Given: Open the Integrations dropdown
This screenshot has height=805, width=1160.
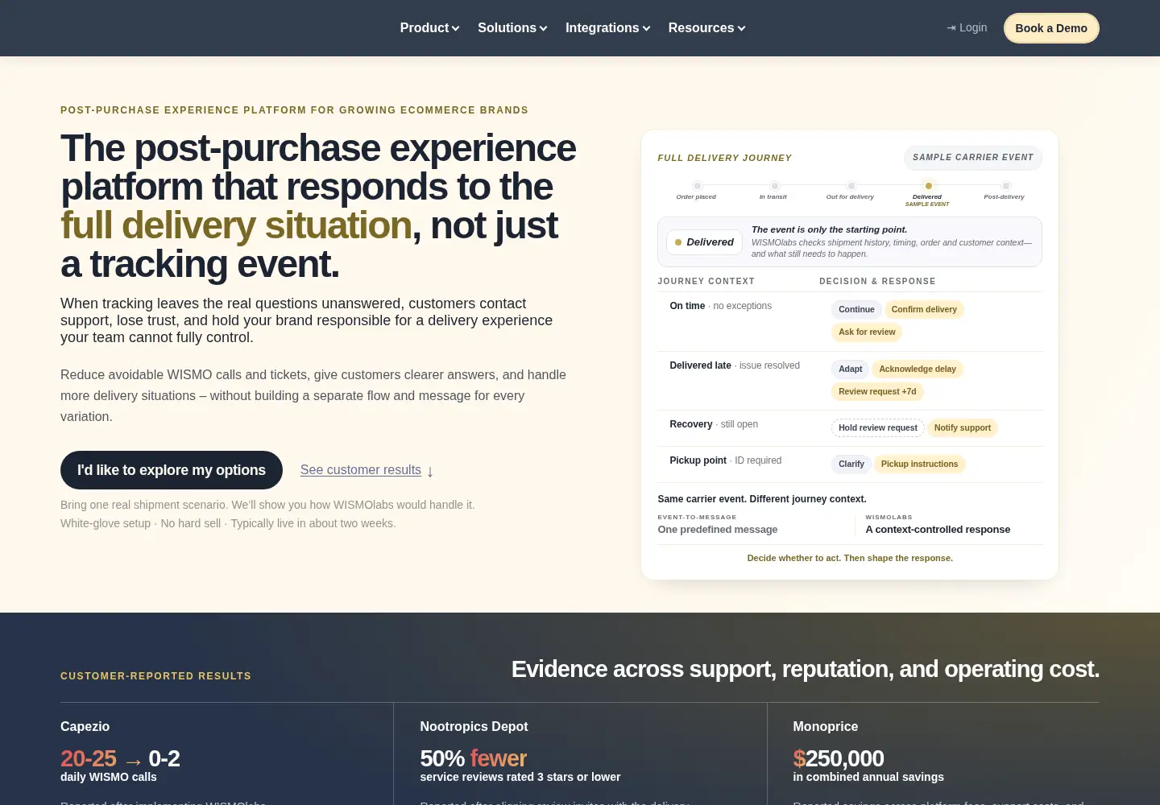Looking at the screenshot, I should point(607,28).
